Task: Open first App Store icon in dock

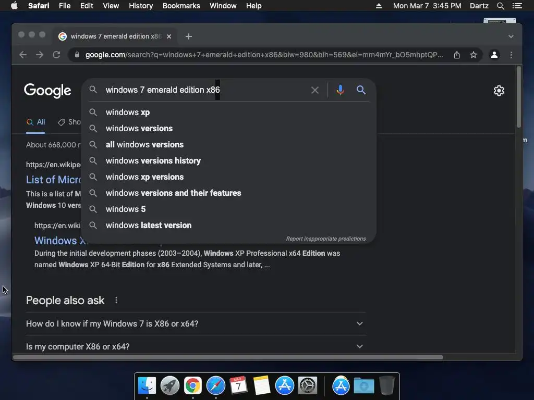Action: pos(284,385)
